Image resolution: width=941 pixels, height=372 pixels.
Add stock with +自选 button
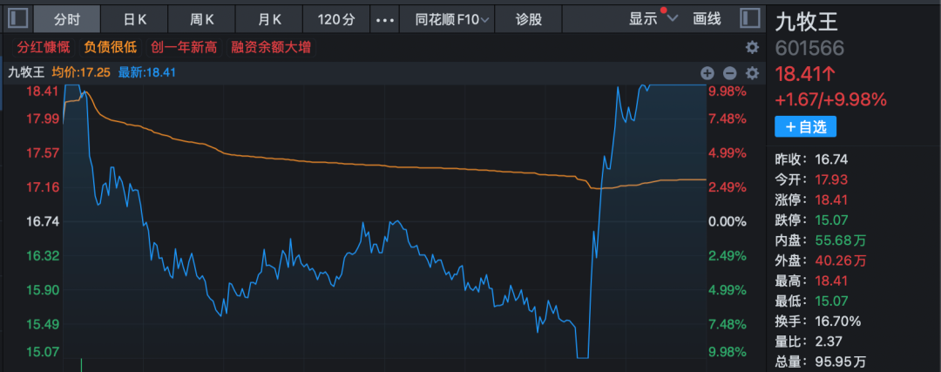805,126
